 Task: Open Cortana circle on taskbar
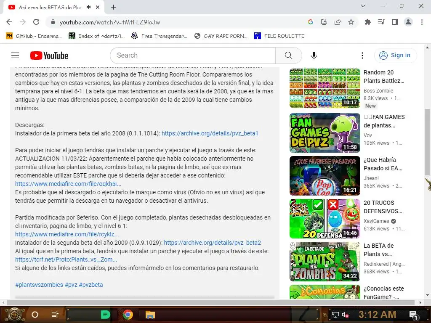(x=35, y=315)
